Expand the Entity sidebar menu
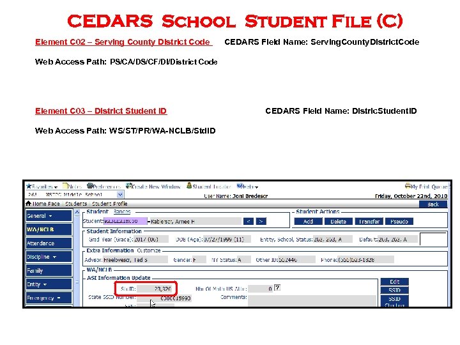460x345 pixels. coord(49,284)
